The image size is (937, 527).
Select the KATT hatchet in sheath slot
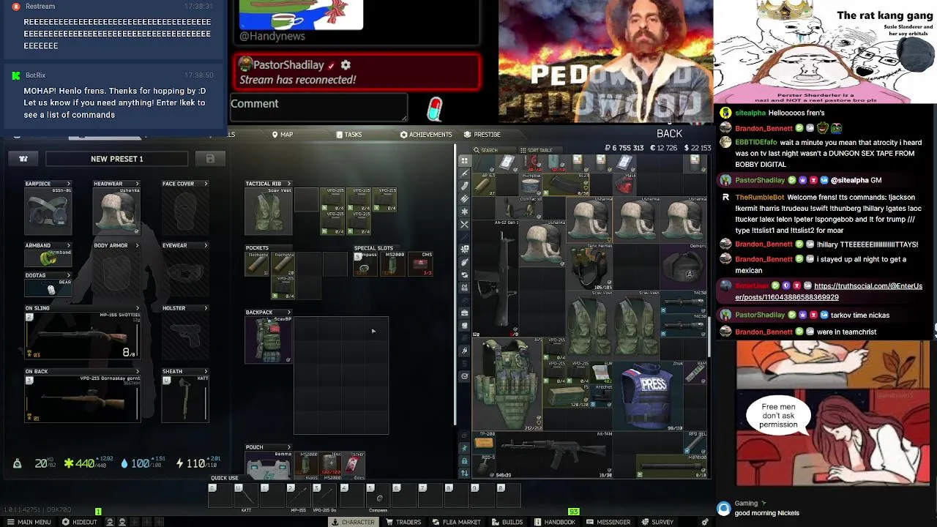click(x=185, y=400)
